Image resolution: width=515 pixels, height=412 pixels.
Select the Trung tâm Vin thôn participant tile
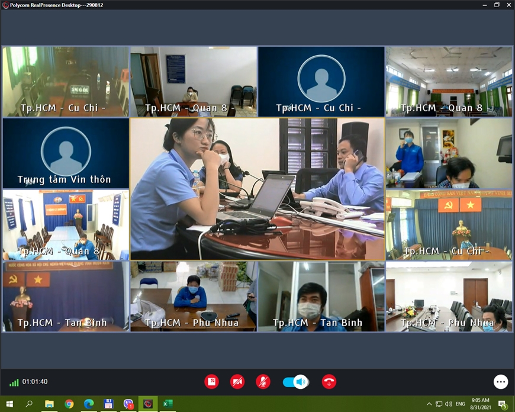(x=65, y=153)
